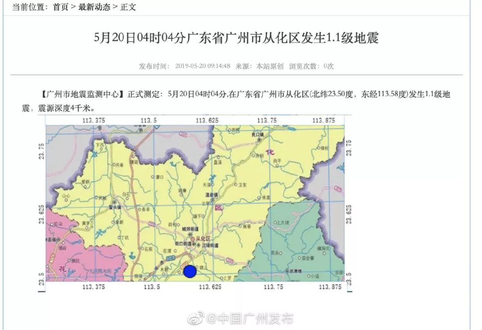
Task: Open the earthquake location map image
Action: (x=195, y=203)
